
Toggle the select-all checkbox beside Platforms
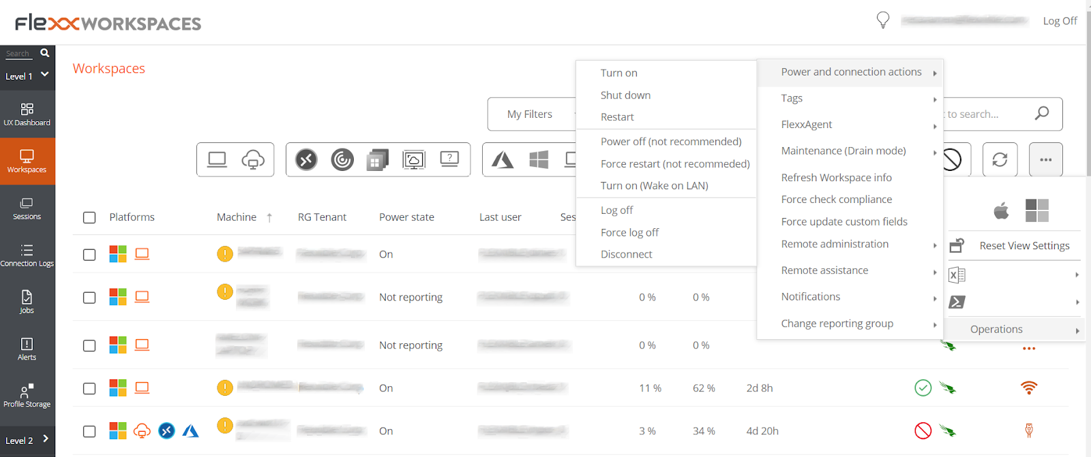click(x=89, y=217)
